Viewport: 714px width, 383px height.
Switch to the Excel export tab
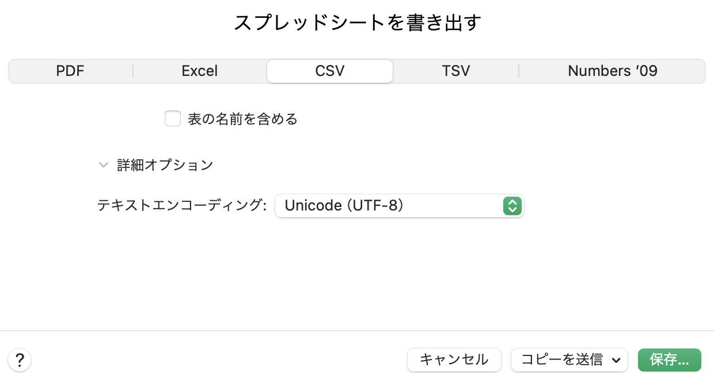(199, 71)
